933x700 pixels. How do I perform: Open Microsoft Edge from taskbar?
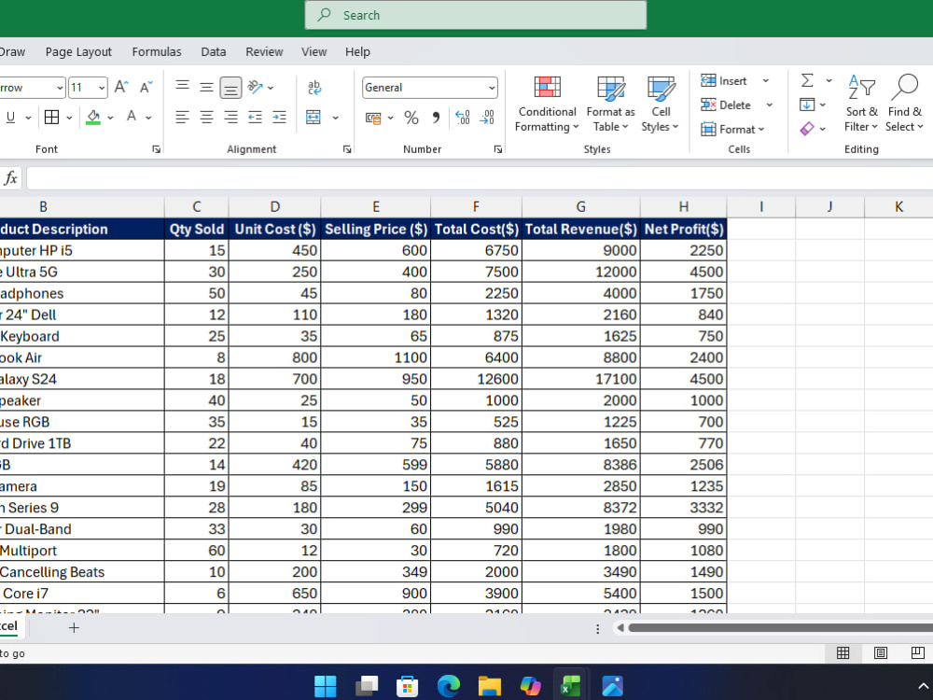(448, 686)
